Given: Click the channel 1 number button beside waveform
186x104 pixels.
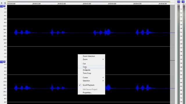Looking at the screenshot, I should tap(1, 6).
